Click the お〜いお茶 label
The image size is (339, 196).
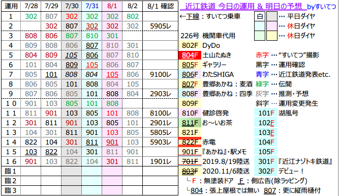coord(217,123)
